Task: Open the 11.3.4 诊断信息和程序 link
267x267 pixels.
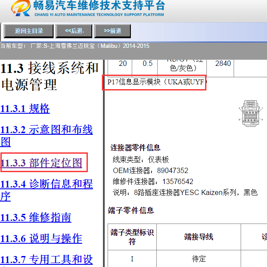Action: coord(46,190)
